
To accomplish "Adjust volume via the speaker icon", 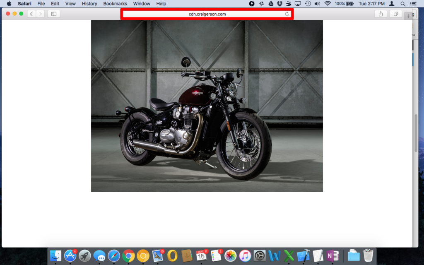I will (317, 4).
